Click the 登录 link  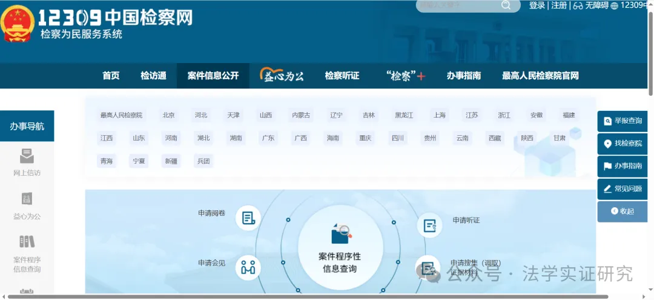pos(537,5)
